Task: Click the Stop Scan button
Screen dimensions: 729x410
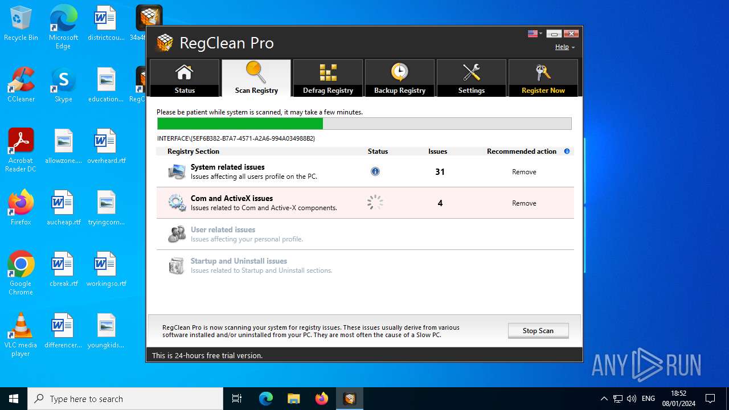Action: tap(538, 331)
